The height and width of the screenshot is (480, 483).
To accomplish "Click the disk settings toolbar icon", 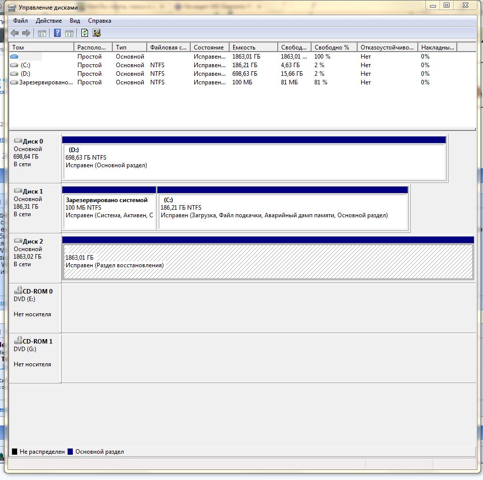I will point(97,33).
